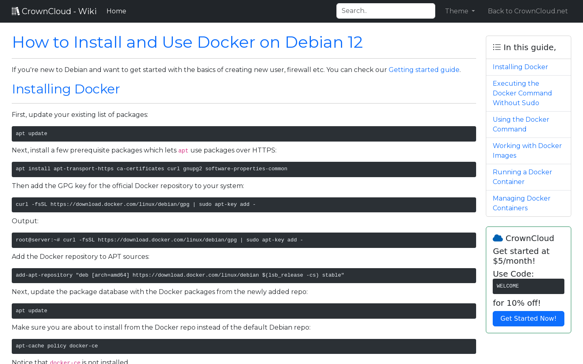Jump to the 'Installing Docker' section
Image resolution: width=583 pixels, height=364 pixels.
tap(520, 67)
